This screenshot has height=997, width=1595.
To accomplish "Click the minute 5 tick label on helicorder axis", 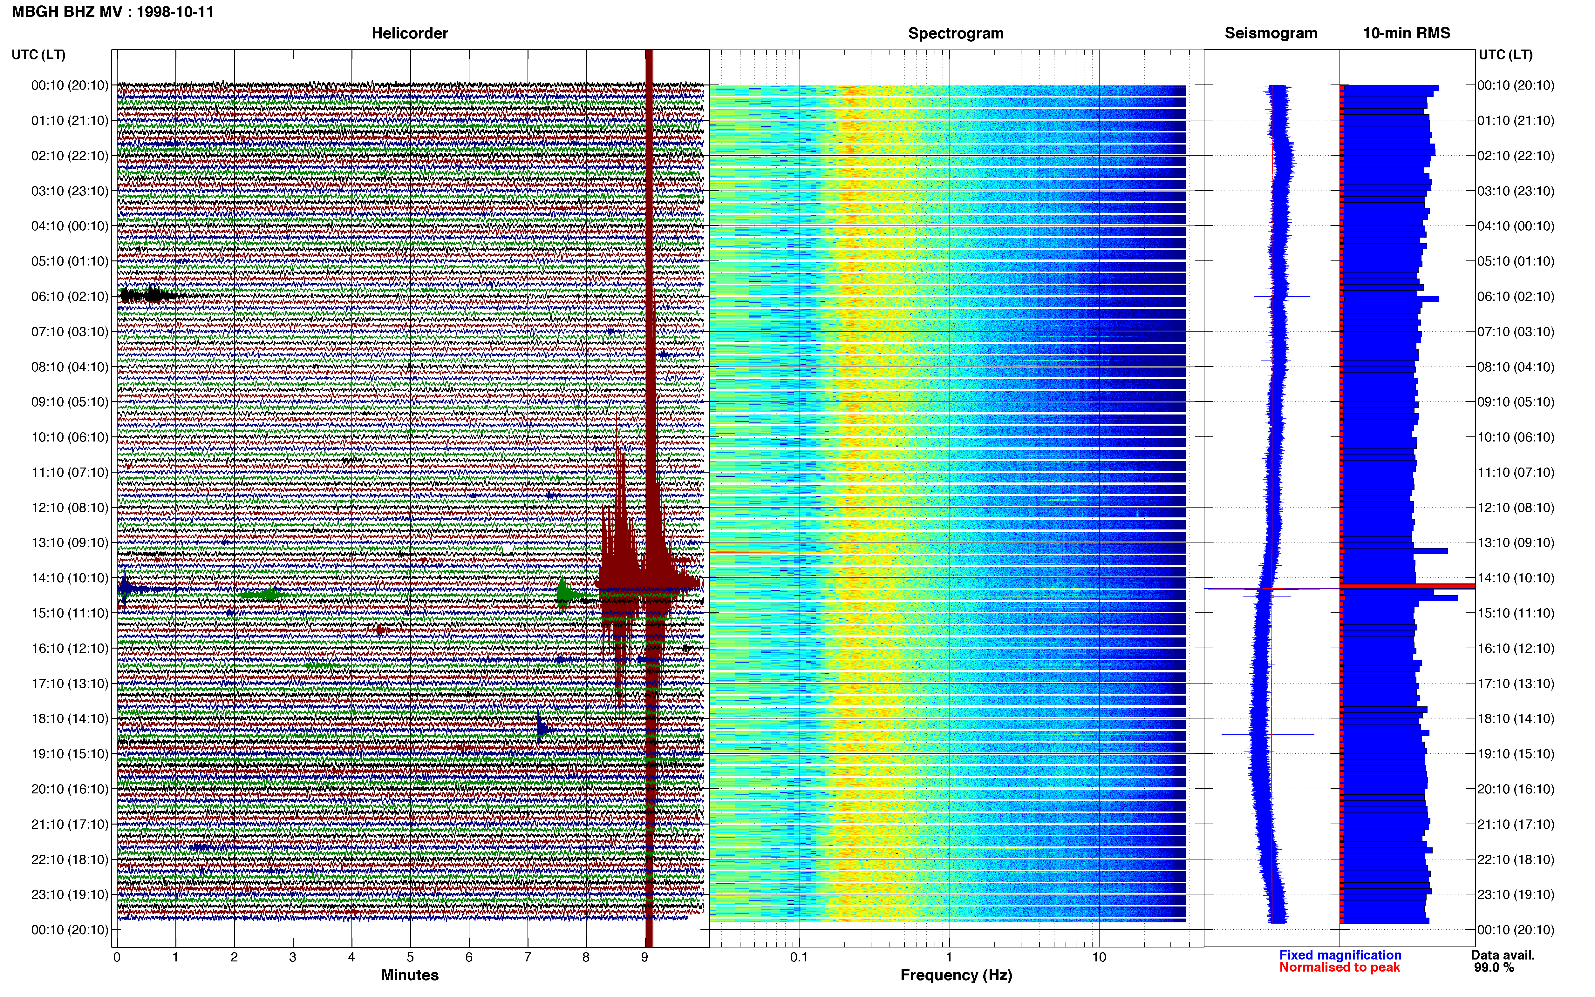I will 410,957.
